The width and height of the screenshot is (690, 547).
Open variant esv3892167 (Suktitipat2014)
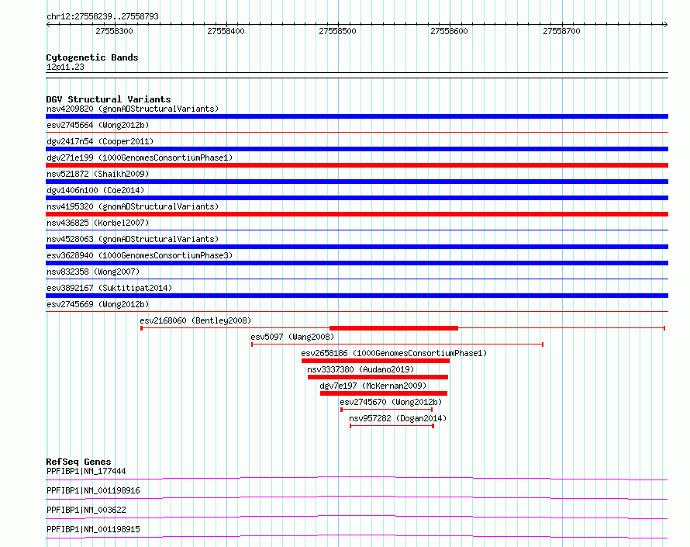[109, 288]
